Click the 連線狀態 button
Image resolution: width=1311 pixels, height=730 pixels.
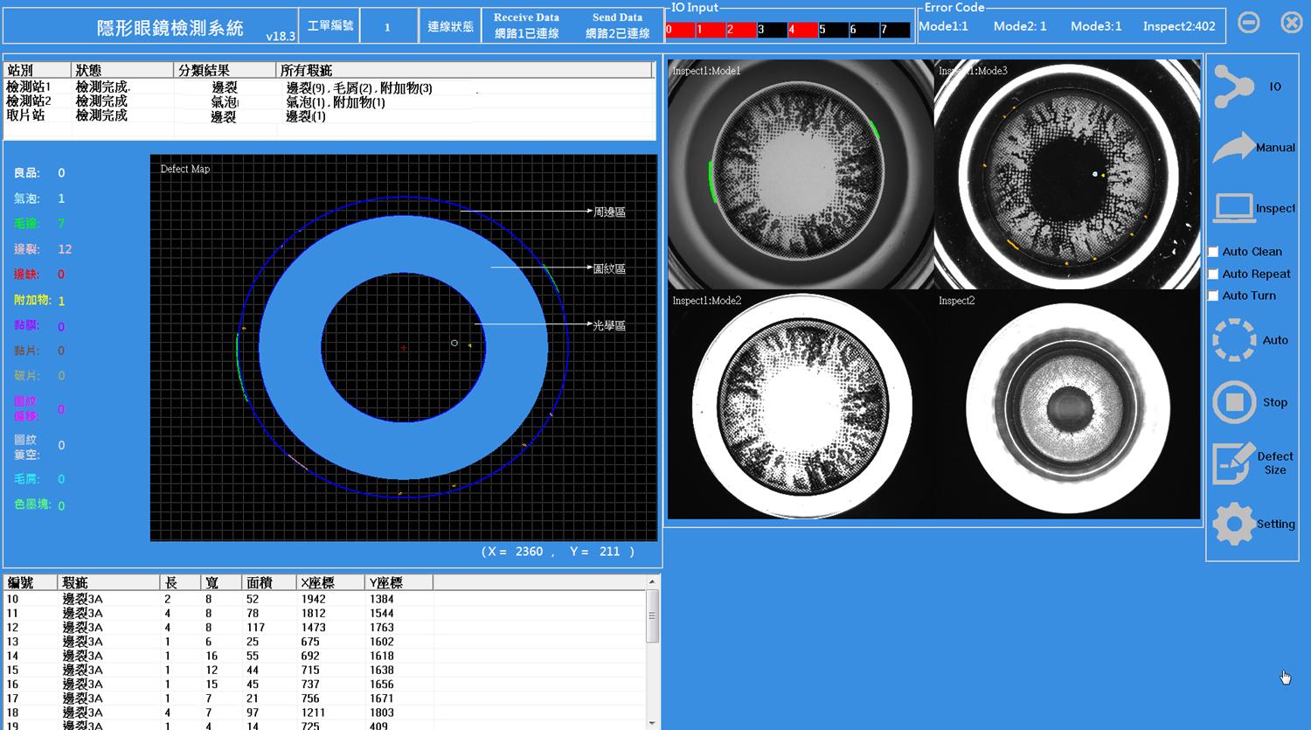click(450, 26)
